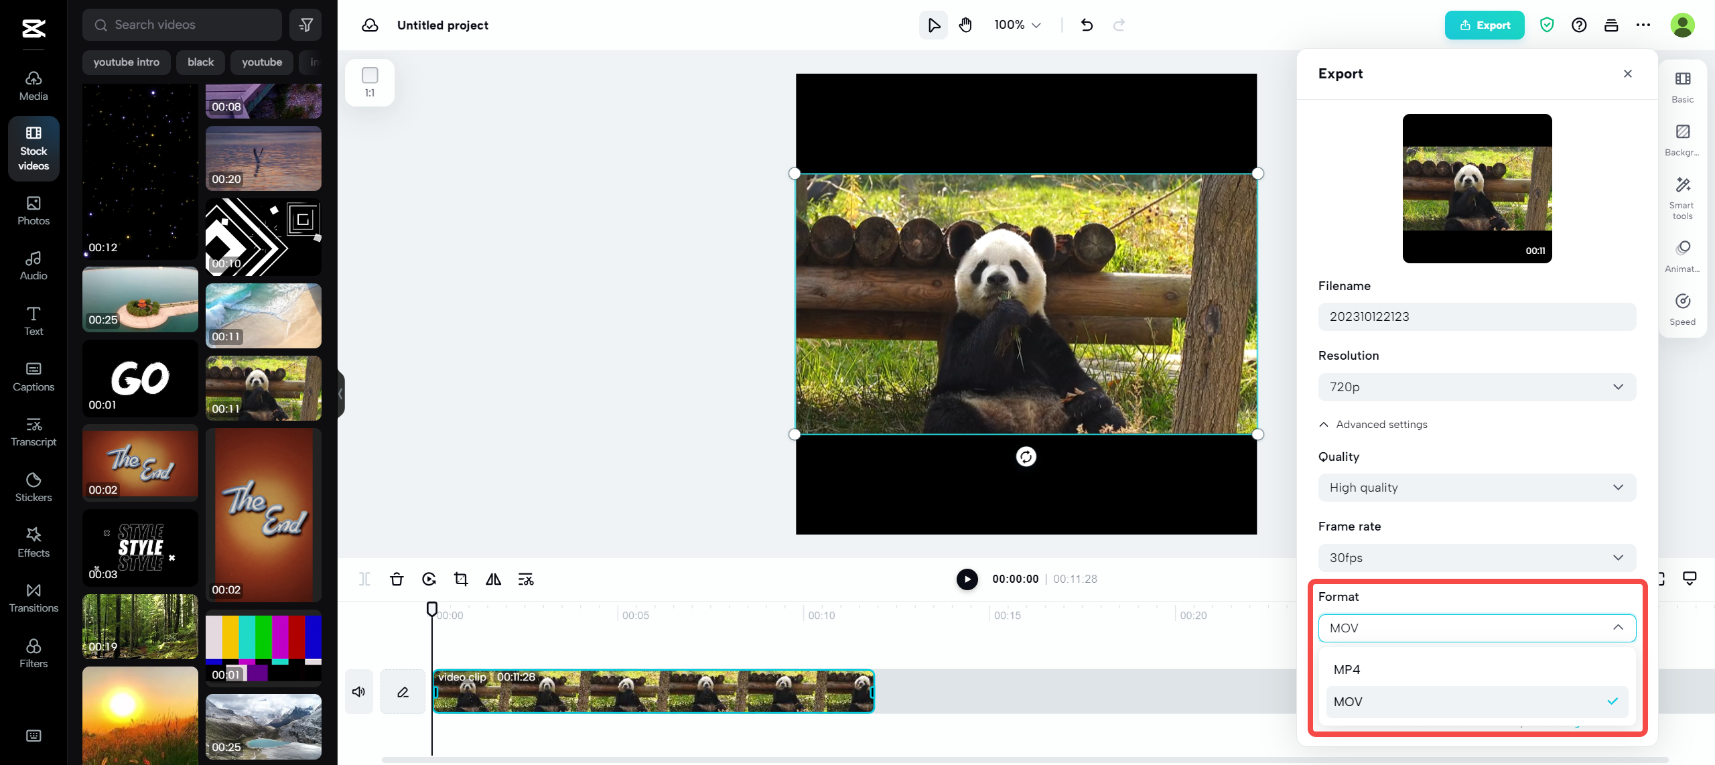Click the youtube intro search tag
1715x765 pixels.
pos(126,62)
